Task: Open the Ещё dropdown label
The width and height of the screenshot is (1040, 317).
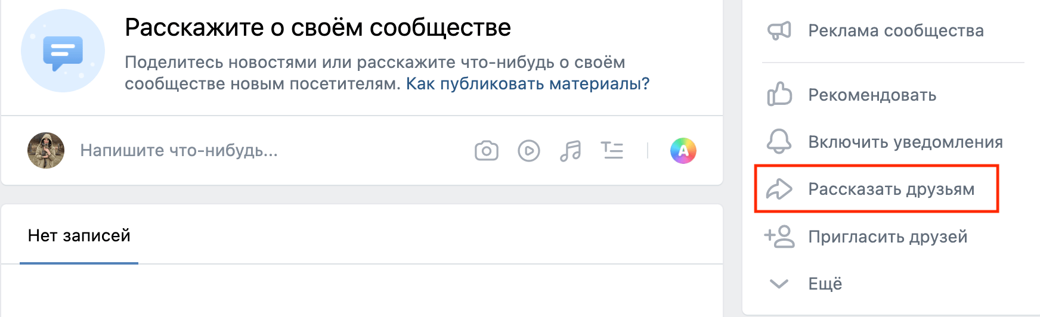Action: 825,284
